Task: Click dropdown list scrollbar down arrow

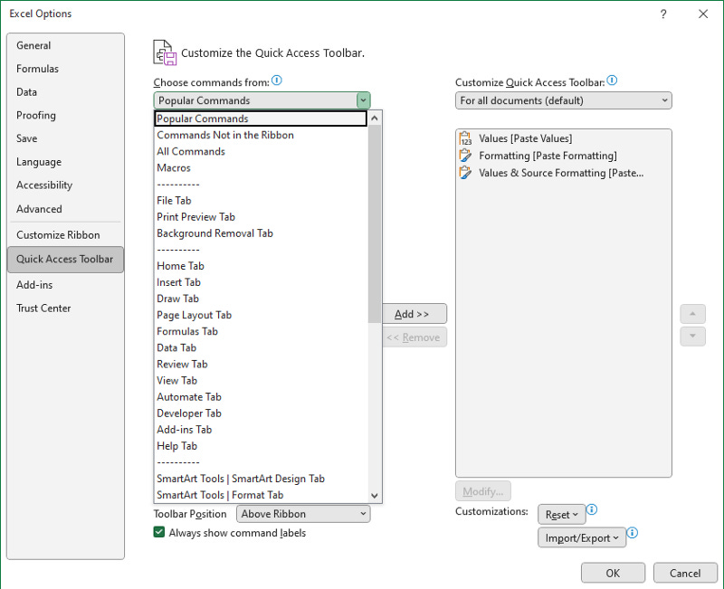Action: pos(375,496)
